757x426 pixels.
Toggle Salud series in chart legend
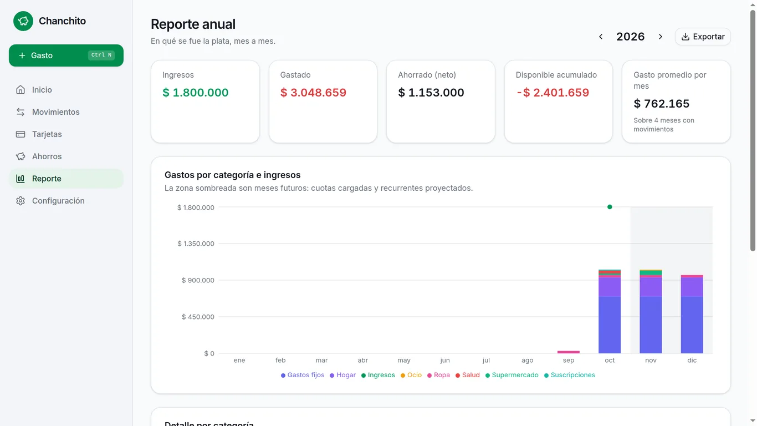click(x=467, y=375)
